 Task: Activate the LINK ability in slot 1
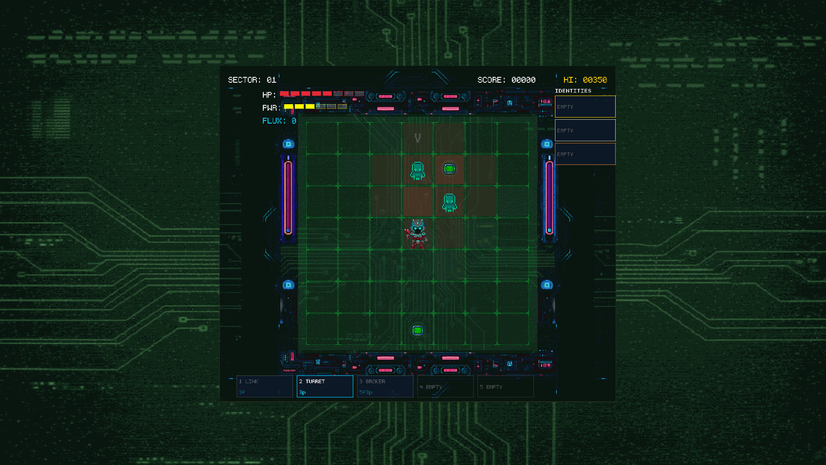tap(265, 386)
